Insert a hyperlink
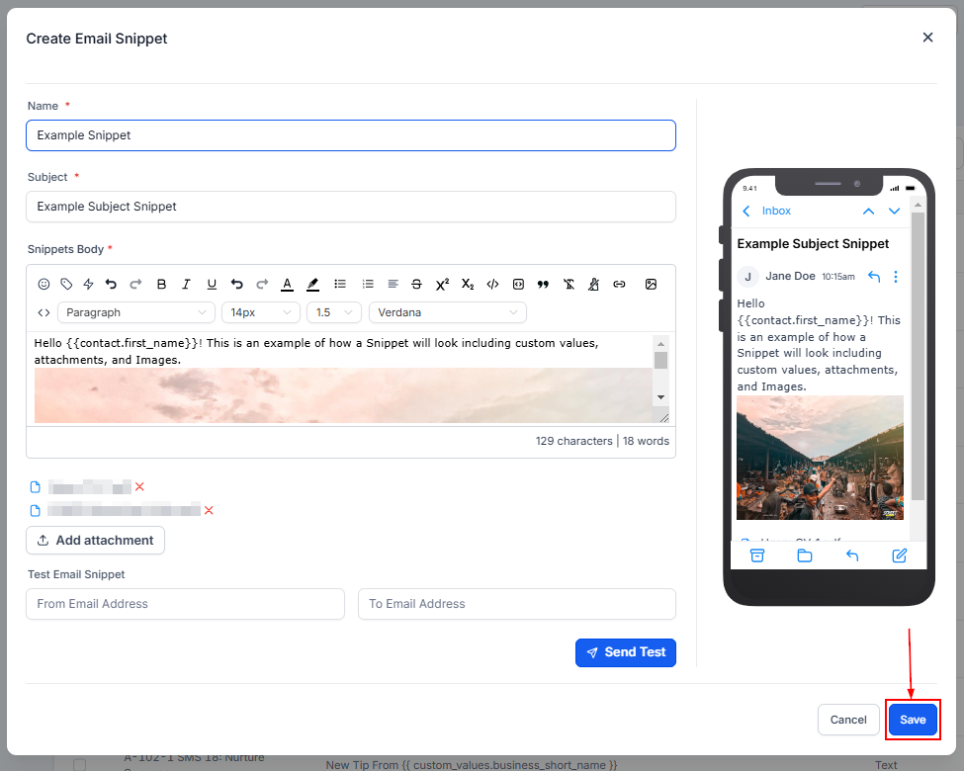The image size is (964, 771). click(619, 284)
